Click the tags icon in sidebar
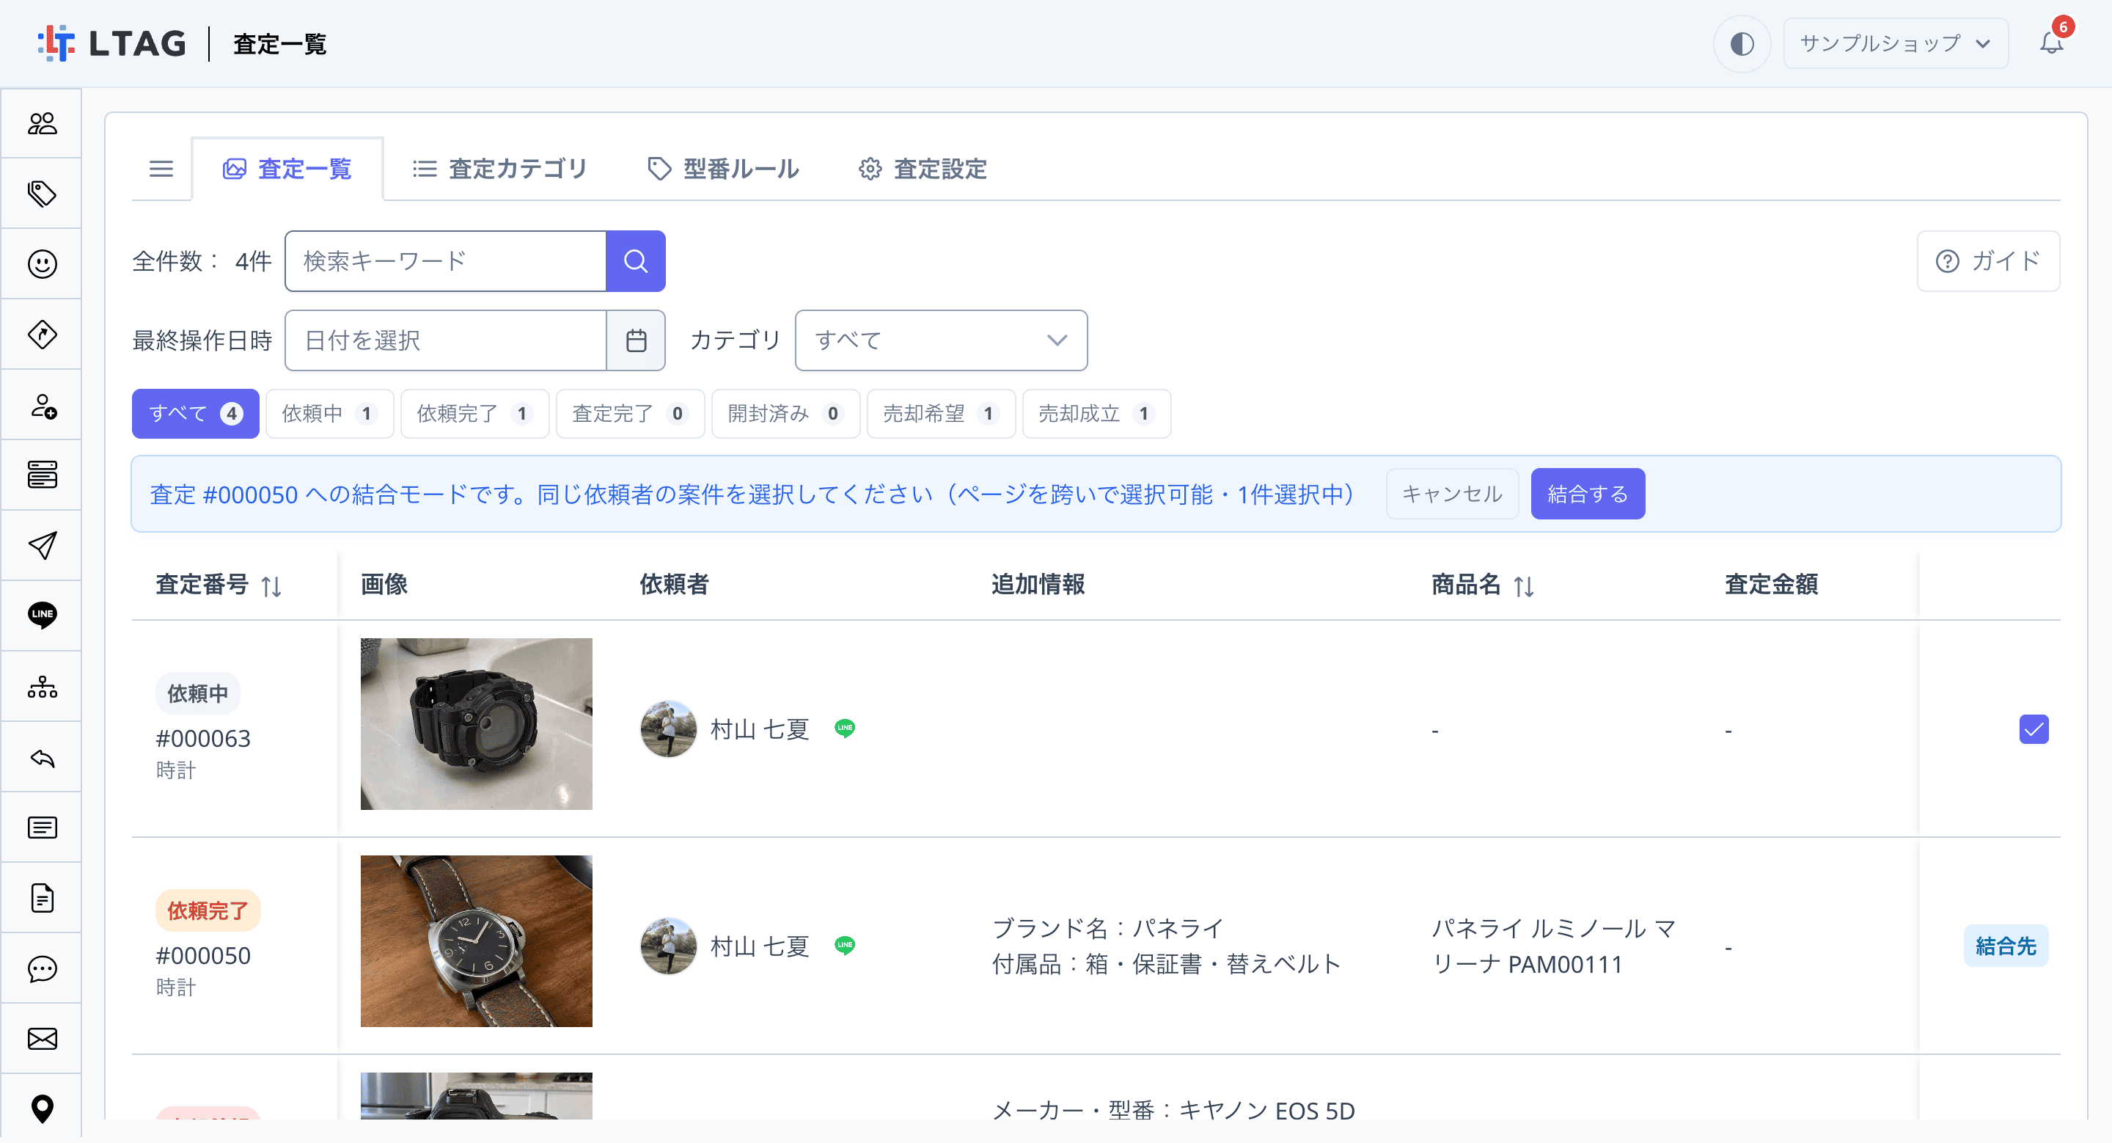The height and width of the screenshot is (1143, 2112). click(x=42, y=194)
